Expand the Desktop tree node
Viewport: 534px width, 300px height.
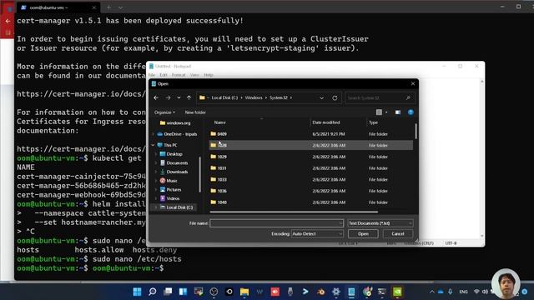[x=156, y=154]
